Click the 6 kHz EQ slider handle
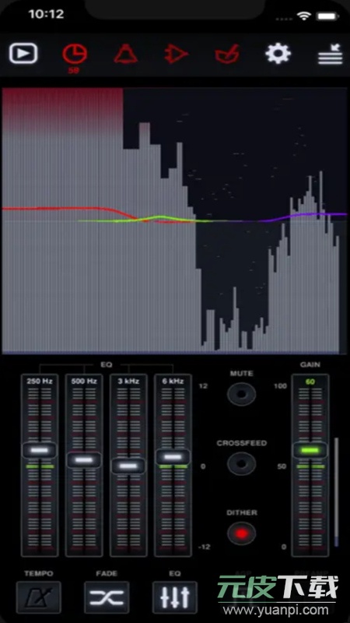350x623 pixels. click(x=173, y=457)
